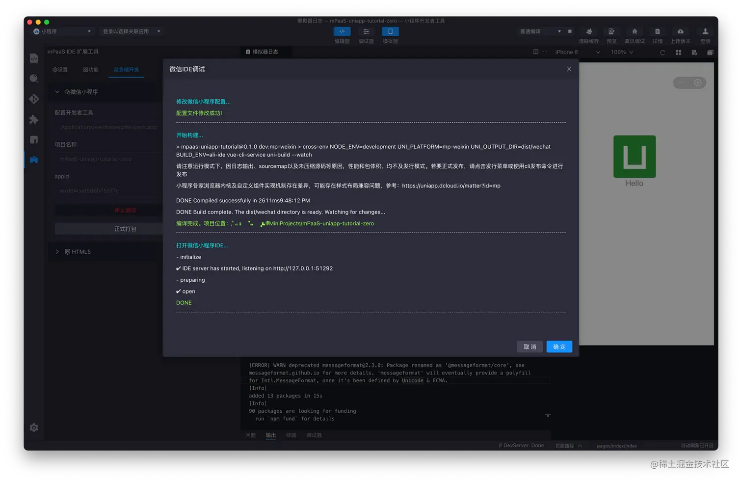The image size is (742, 482).
Task: Open the iPhone 6 device dropdown
Action: point(577,52)
